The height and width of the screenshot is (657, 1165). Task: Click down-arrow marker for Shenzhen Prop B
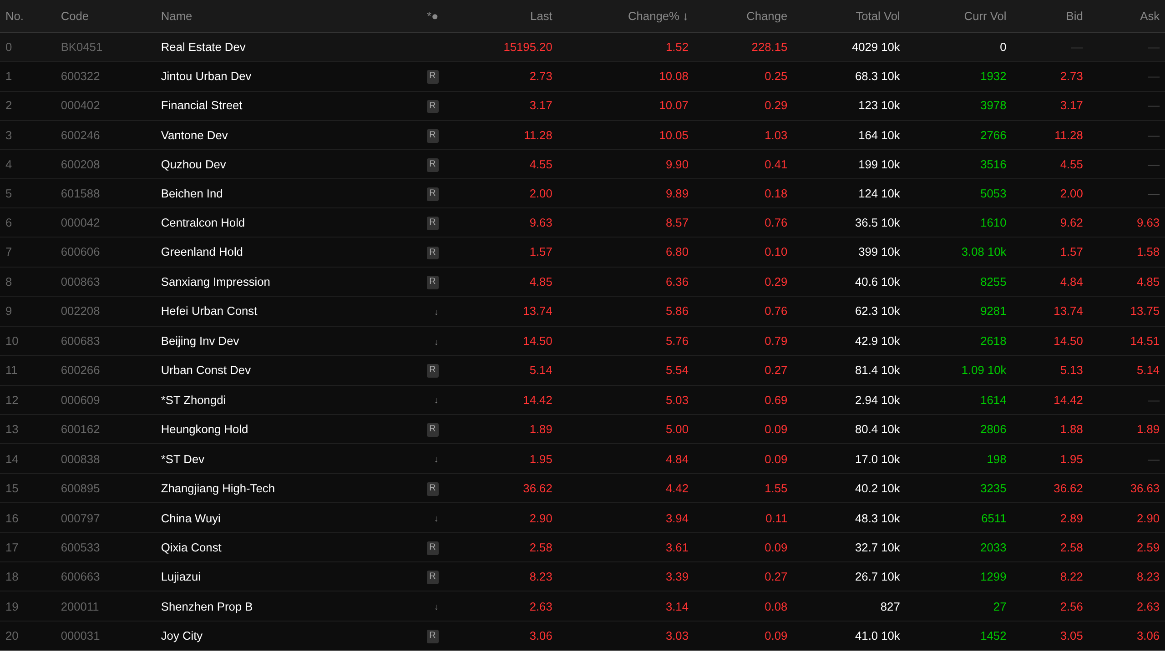coord(436,607)
